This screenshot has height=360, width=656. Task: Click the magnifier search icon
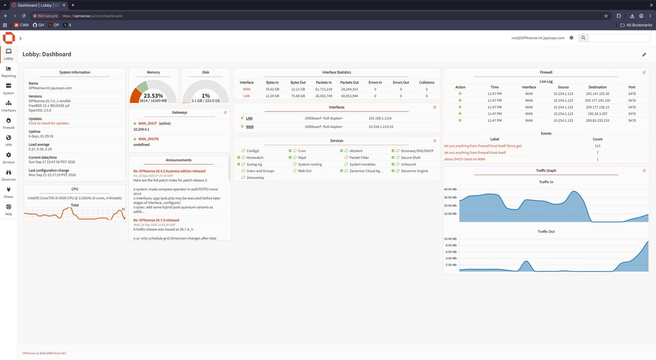click(x=583, y=38)
